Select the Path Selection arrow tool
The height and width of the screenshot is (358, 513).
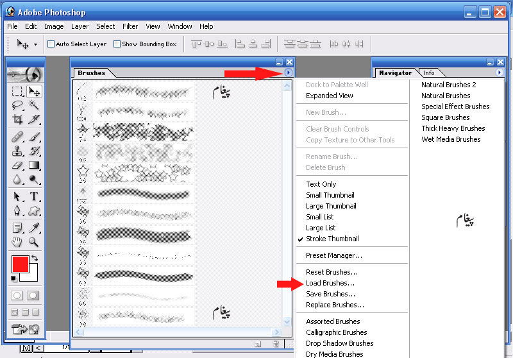pos(17,196)
